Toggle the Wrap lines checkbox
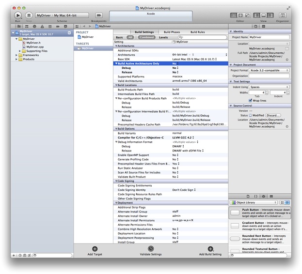The width and height of the screenshot is (302, 274). click(251, 100)
